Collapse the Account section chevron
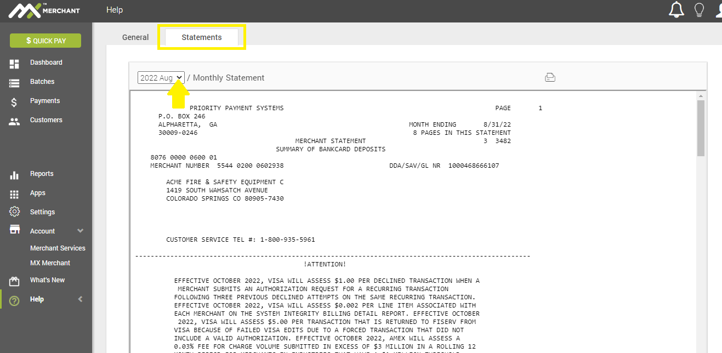Image resolution: width=722 pixels, height=353 pixels. tap(80, 231)
